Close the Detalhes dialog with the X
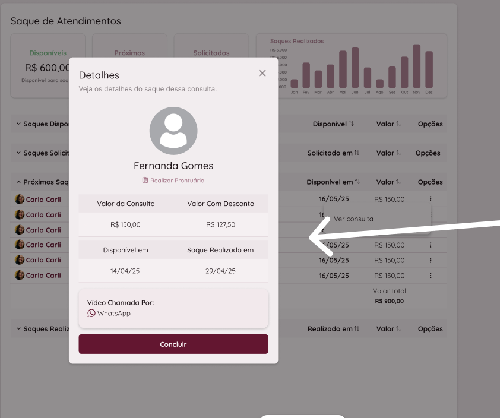 point(262,73)
